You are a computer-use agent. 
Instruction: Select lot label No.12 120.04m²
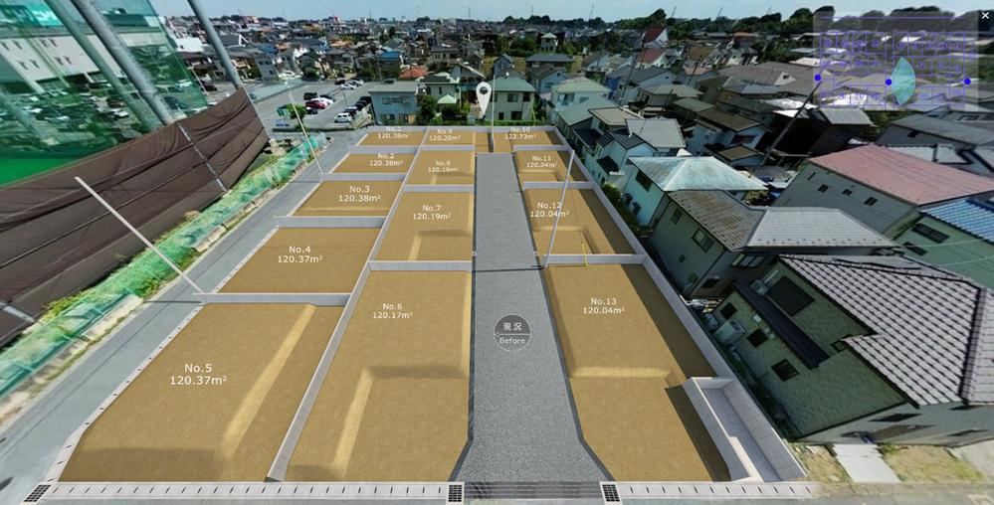click(549, 210)
